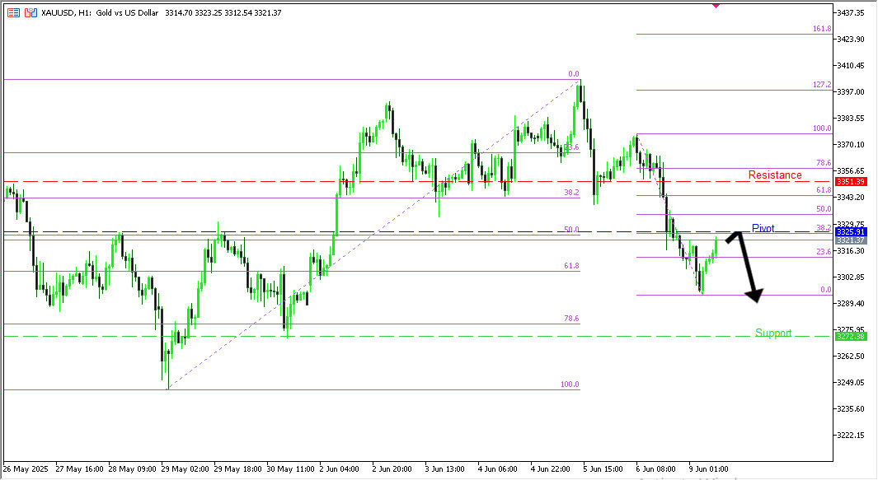
Task: Click the blue 3325.91 pivot price tag
Action: [x=850, y=232]
